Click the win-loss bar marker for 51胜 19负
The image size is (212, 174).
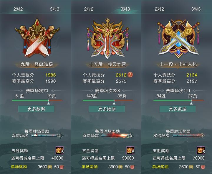[x=49, y=102]
